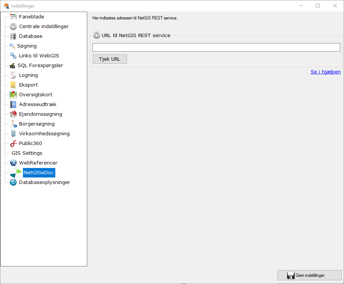Click the NetGIS REST service URL field
The image size is (344, 284).
[216, 48]
